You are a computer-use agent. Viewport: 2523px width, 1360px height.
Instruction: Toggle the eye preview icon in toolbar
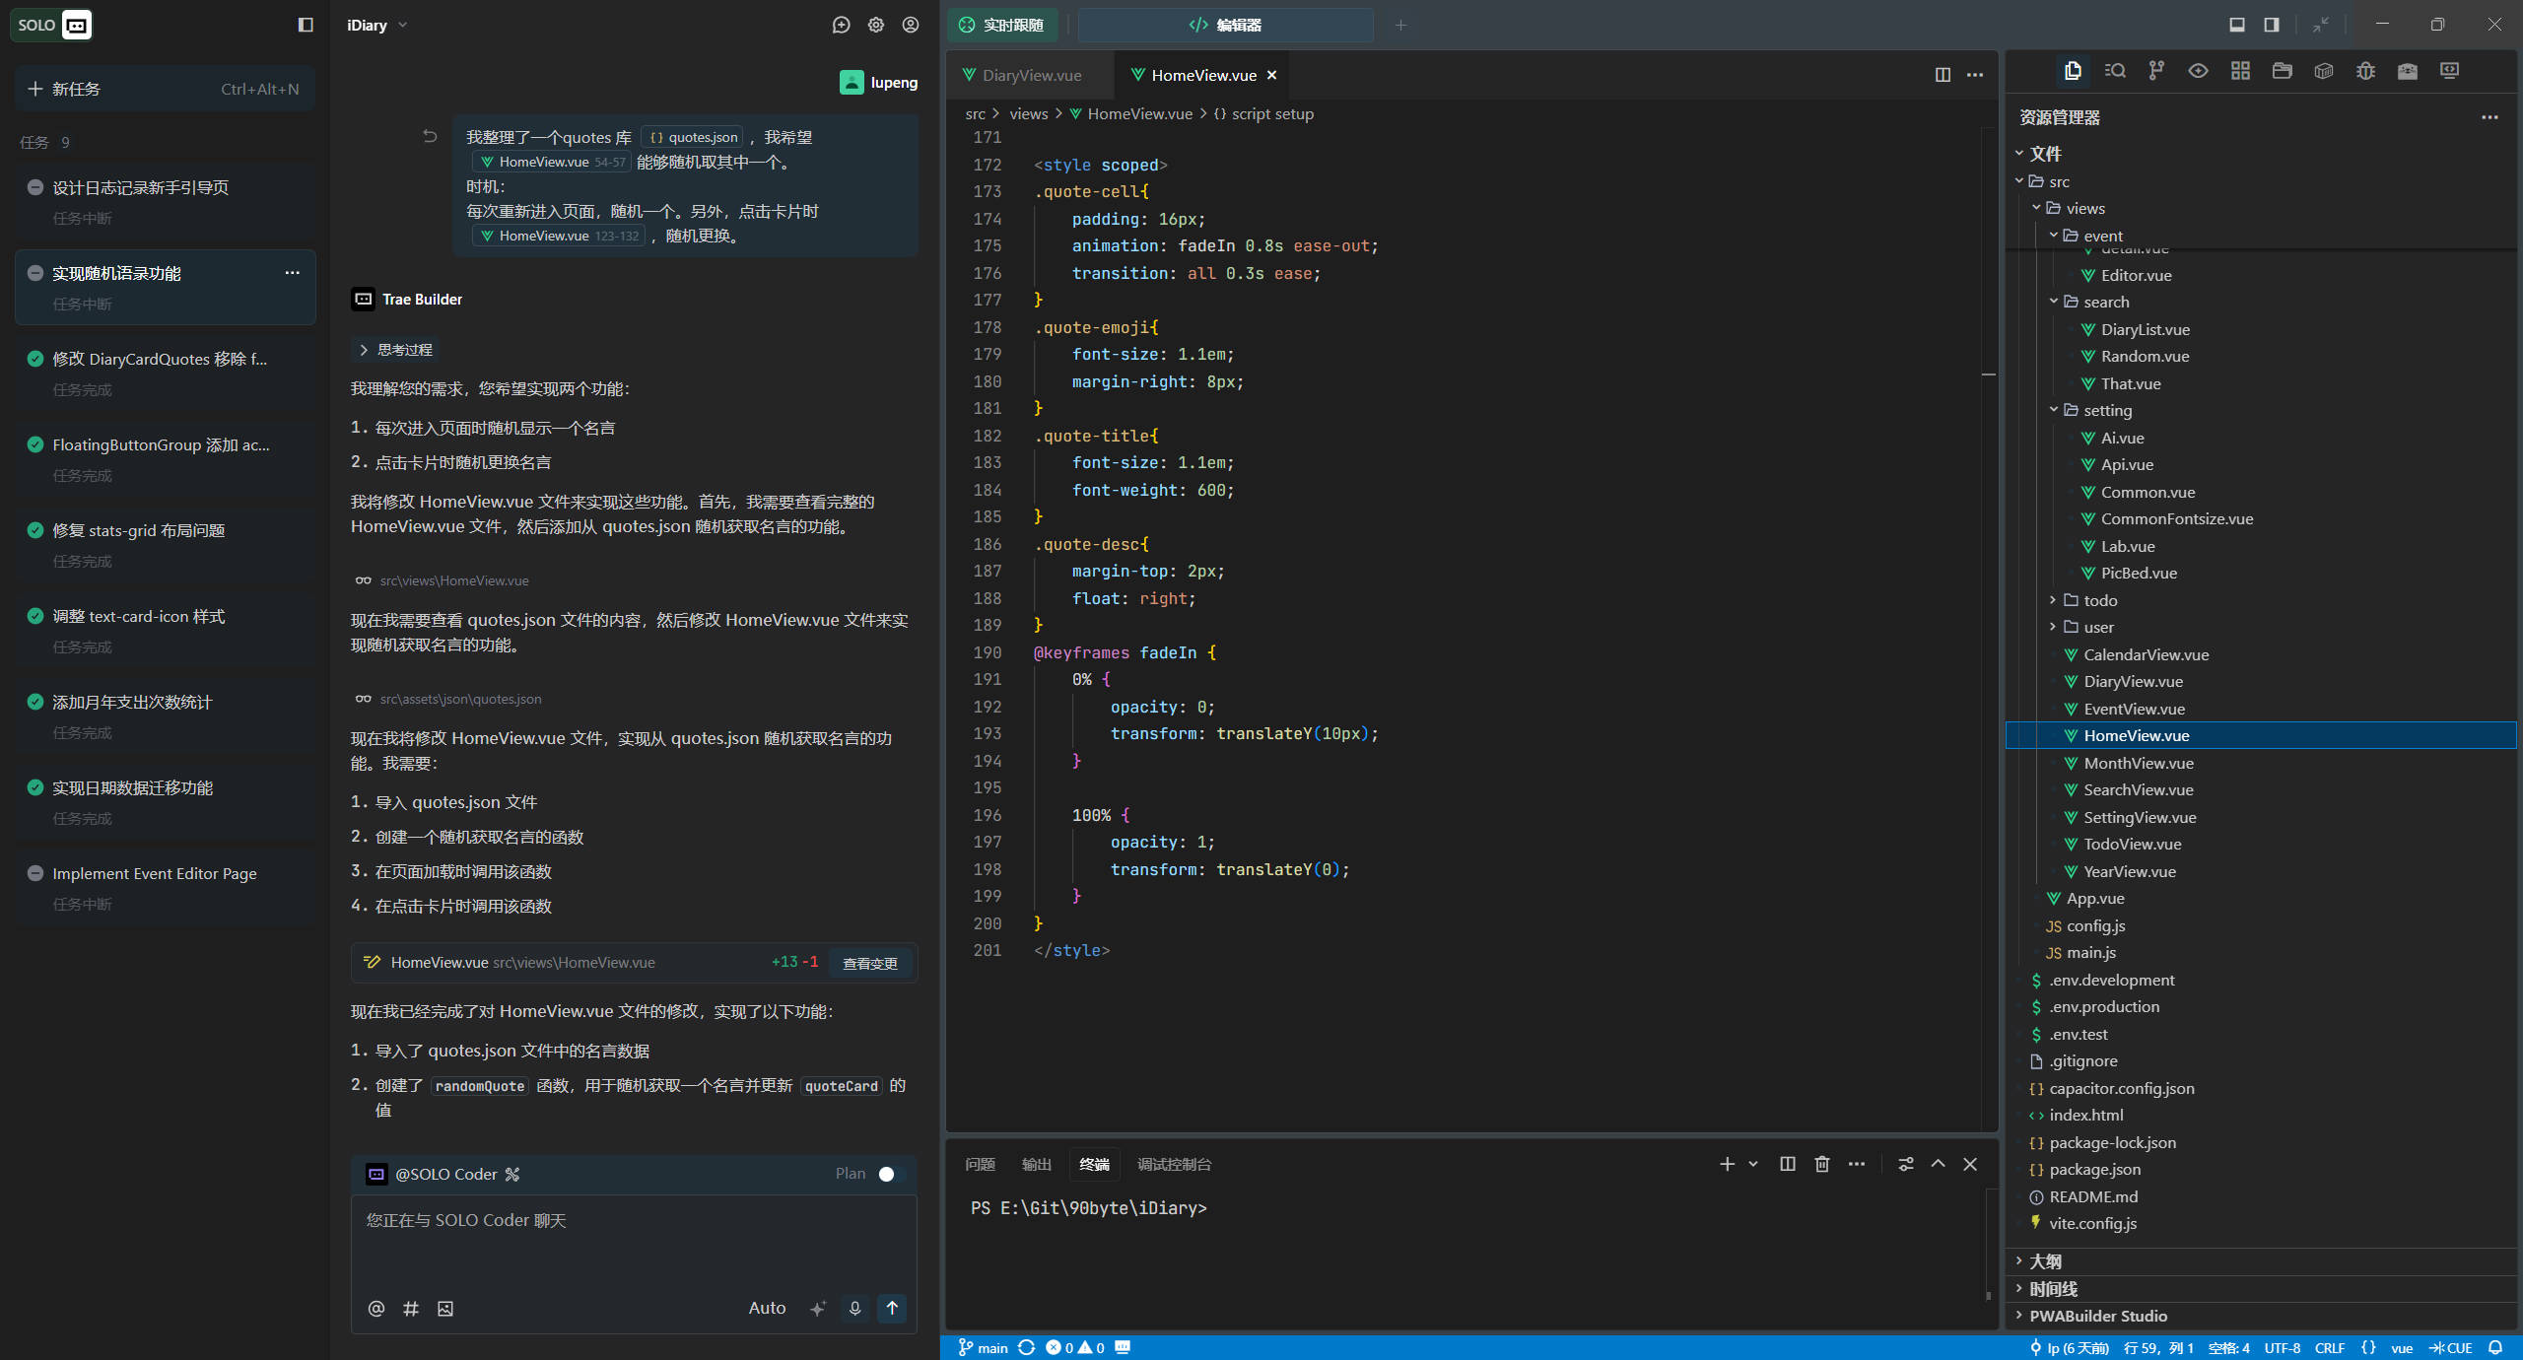coord(2198,71)
